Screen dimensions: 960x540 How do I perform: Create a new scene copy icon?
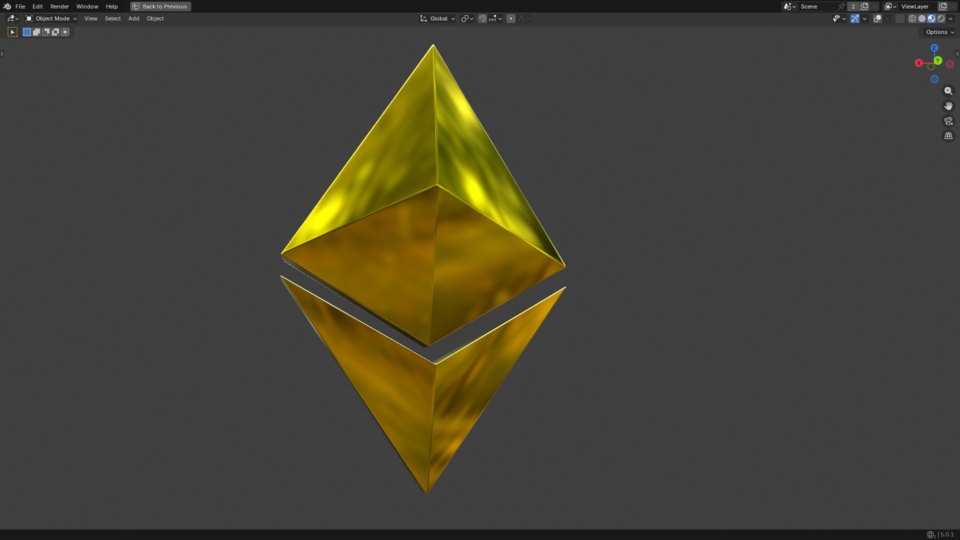pos(864,6)
